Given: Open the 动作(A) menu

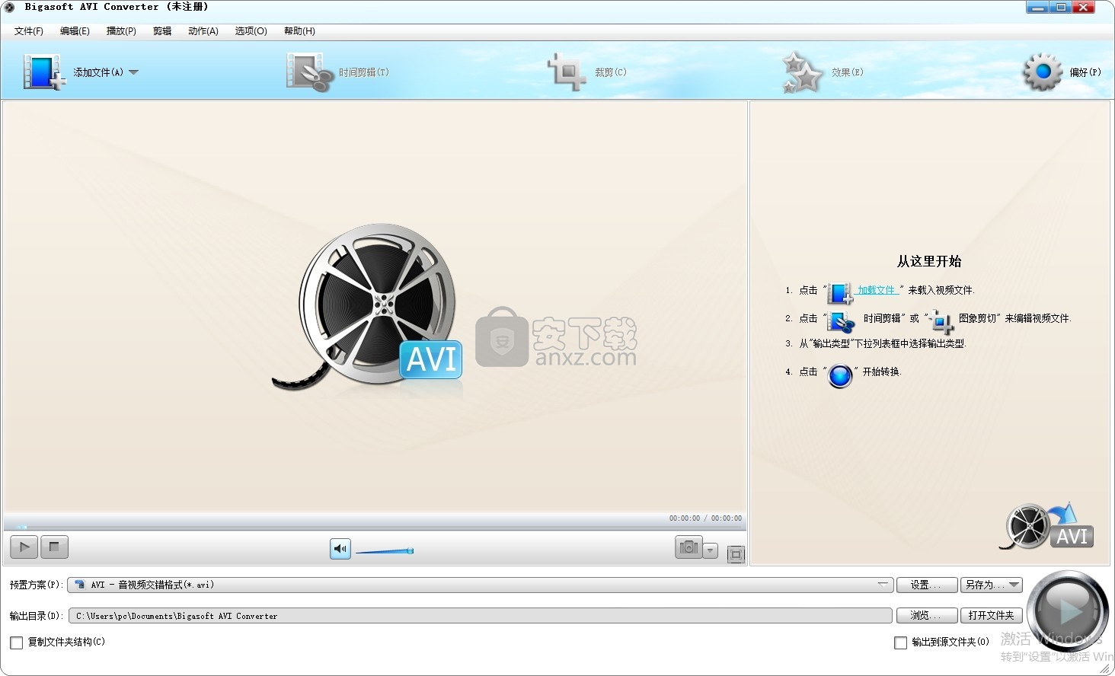Looking at the screenshot, I should pos(203,31).
